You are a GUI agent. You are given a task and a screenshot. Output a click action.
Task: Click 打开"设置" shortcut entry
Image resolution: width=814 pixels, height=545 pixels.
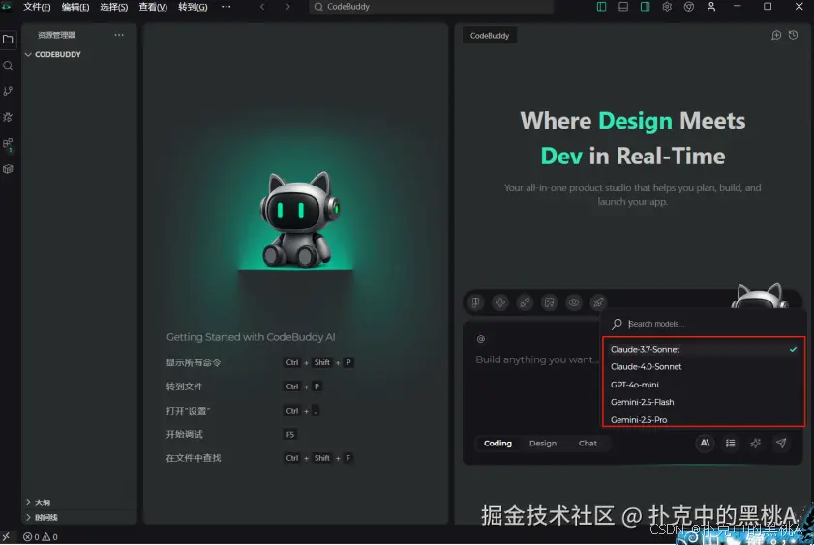click(188, 411)
